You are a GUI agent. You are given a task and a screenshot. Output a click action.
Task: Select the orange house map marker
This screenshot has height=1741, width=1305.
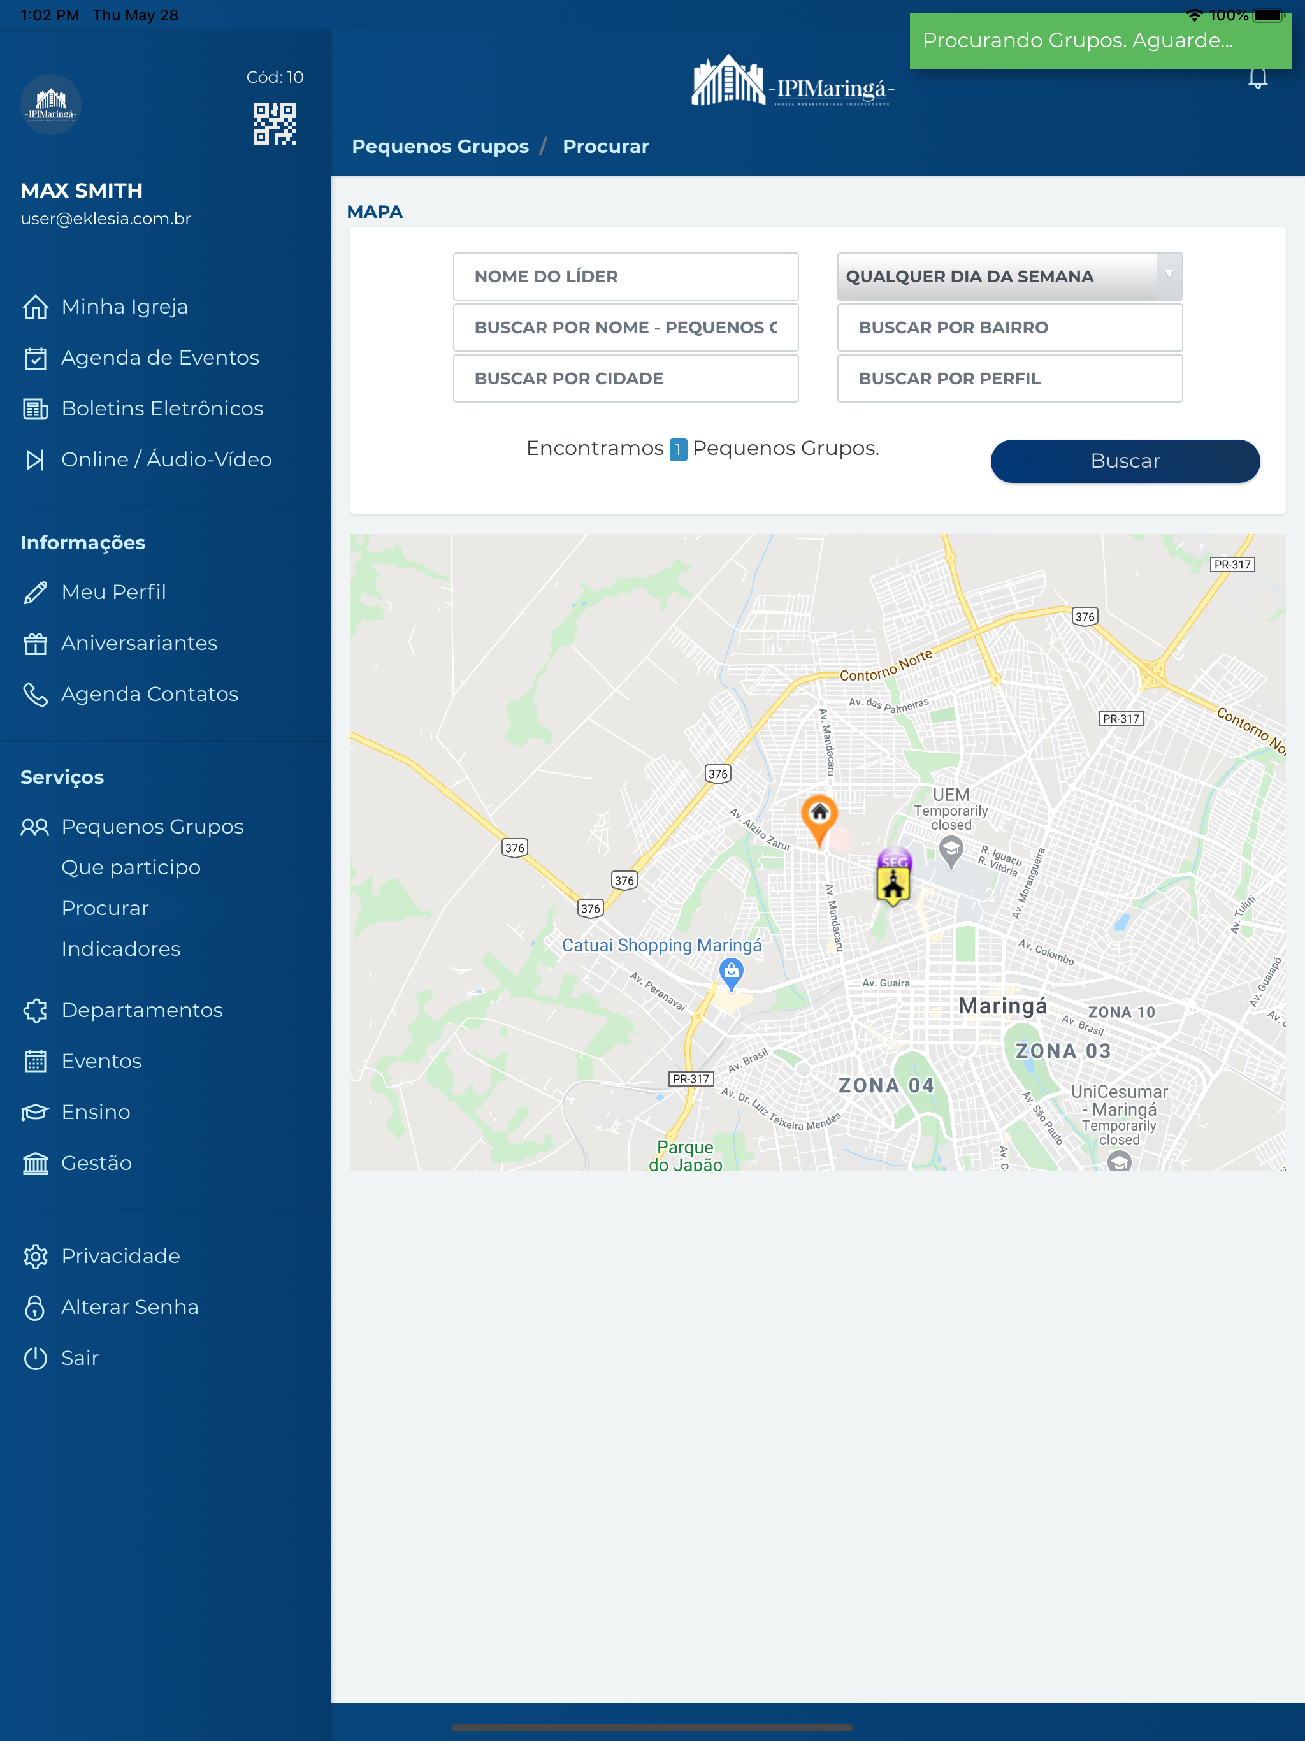(819, 820)
